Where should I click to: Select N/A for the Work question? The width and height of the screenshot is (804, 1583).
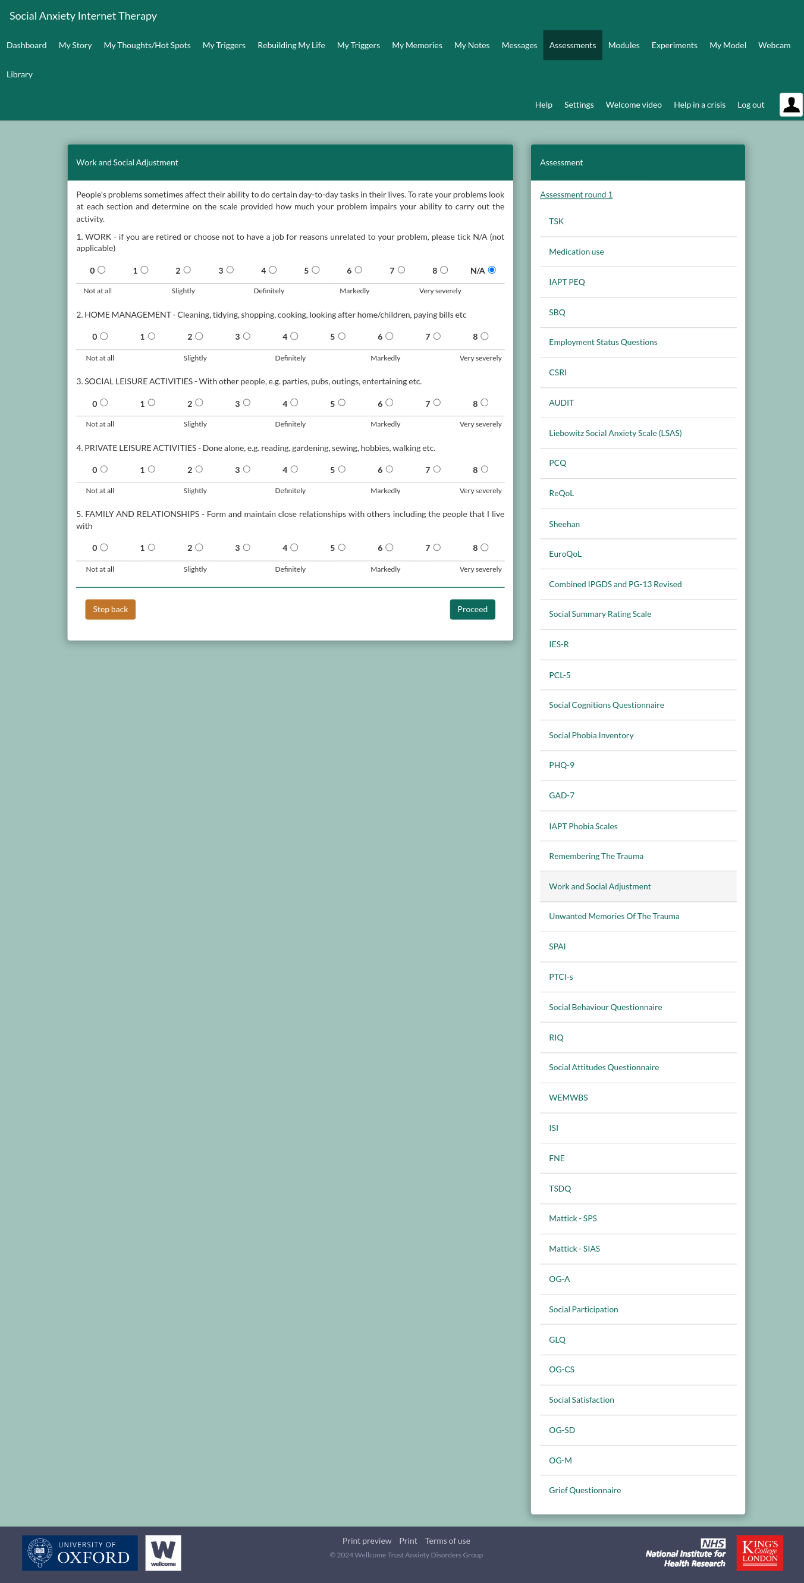(491, 269)
